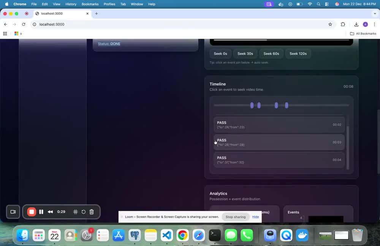Open Safari from the Dock
The image size is (380, 246).
tap(199, 235)
